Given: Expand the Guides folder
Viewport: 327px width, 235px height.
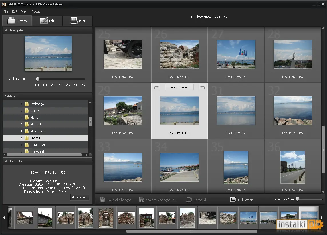Looking at the screenshot, I should coord(21,110).
